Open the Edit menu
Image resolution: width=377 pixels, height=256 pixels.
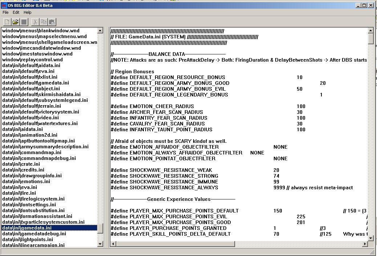(x=16, y=12)
